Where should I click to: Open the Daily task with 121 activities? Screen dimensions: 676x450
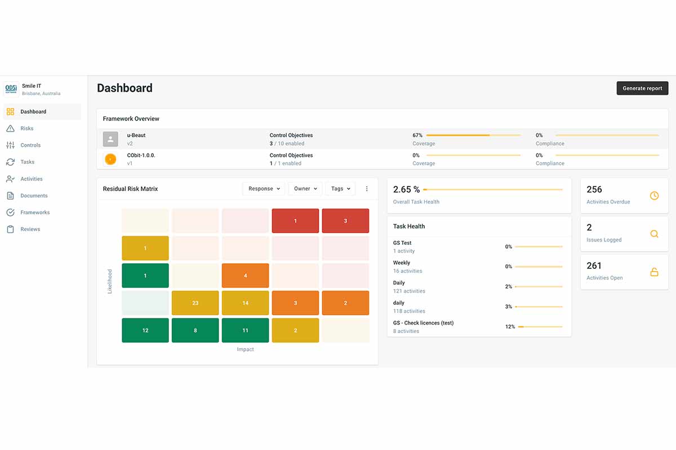(479, 287)
